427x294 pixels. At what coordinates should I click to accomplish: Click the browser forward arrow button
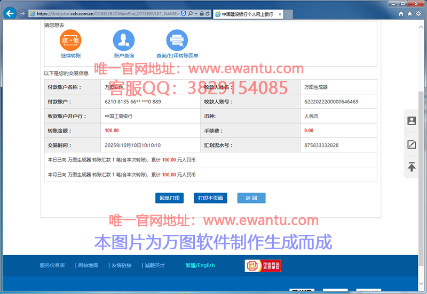tap(22, 13)
